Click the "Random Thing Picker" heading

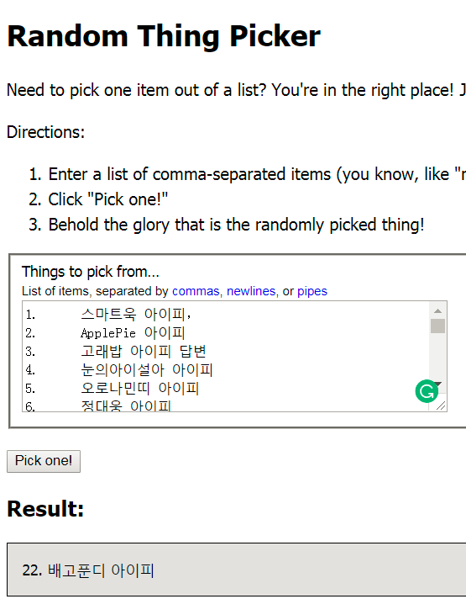pos(164,36)
